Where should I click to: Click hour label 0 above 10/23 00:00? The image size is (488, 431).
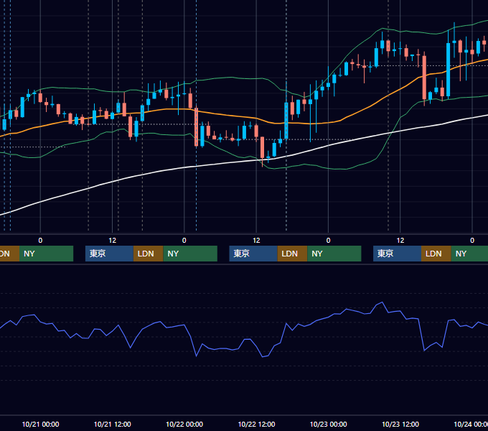(329, 241)
